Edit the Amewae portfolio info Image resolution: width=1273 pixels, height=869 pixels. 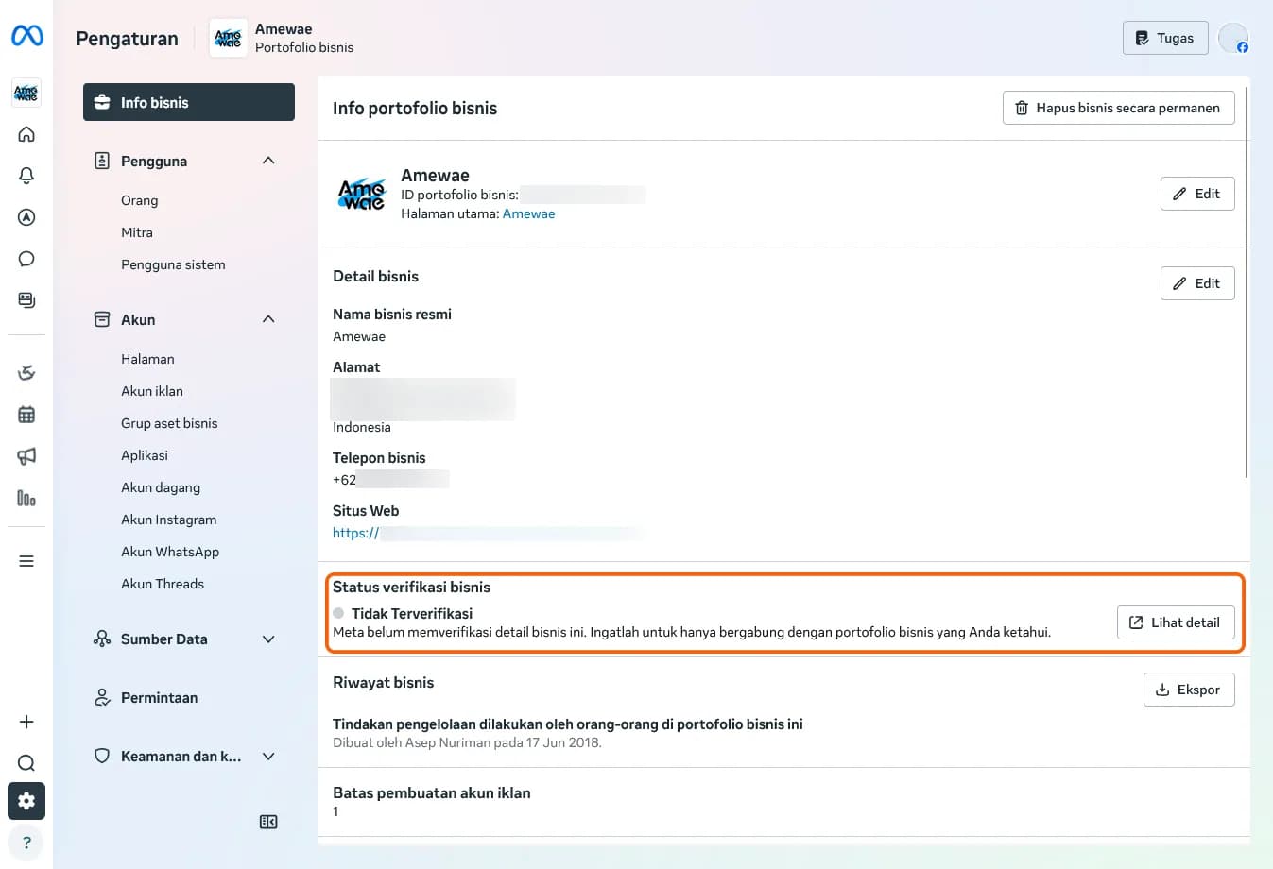coord(1197,194)
